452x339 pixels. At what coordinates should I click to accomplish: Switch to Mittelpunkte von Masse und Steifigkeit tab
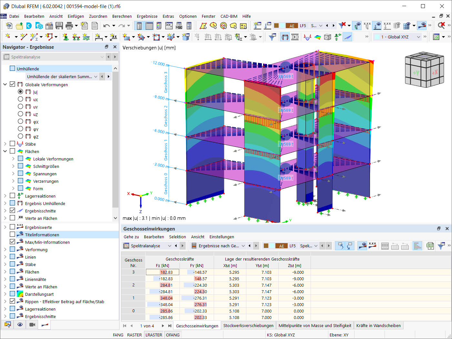point(315,325)
